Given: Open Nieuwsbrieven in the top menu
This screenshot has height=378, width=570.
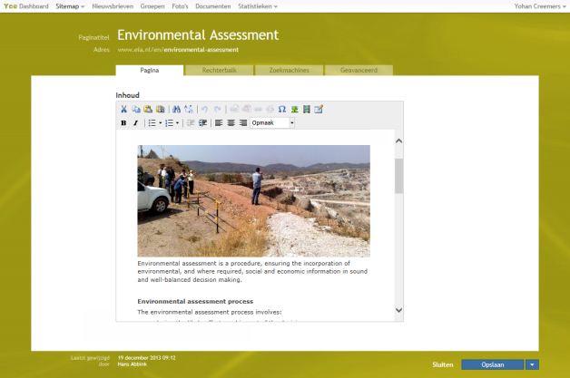Looking at the screenshot, I should pyautogui.click(x=113, y=6).
